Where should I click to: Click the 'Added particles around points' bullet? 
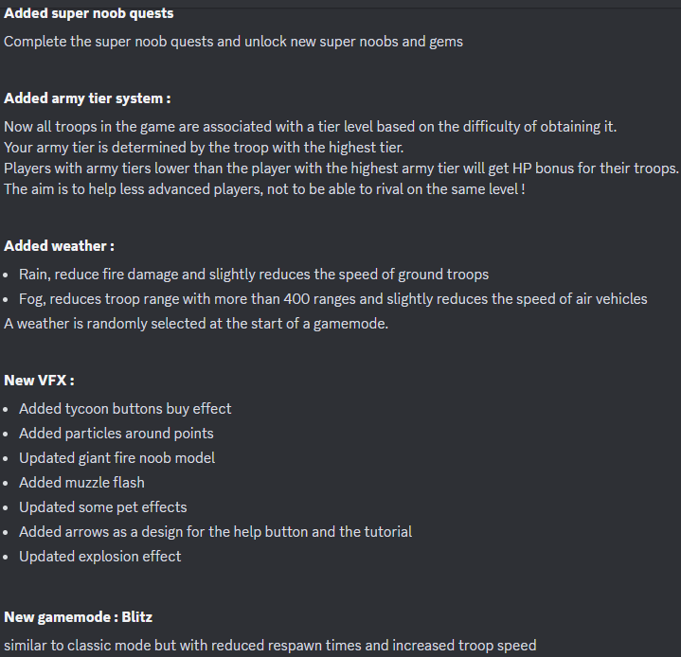(x=116, y=434)
